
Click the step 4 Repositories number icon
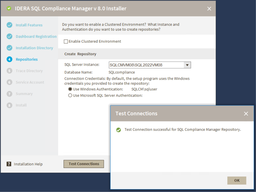[9, 59]
